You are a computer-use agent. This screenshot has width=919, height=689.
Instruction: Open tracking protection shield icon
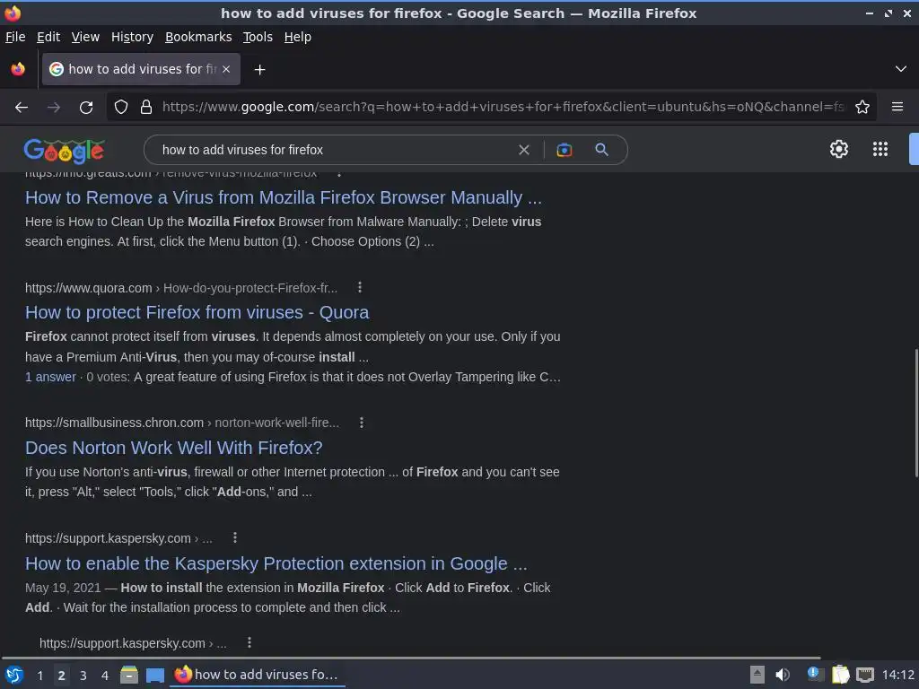point(121,108)
